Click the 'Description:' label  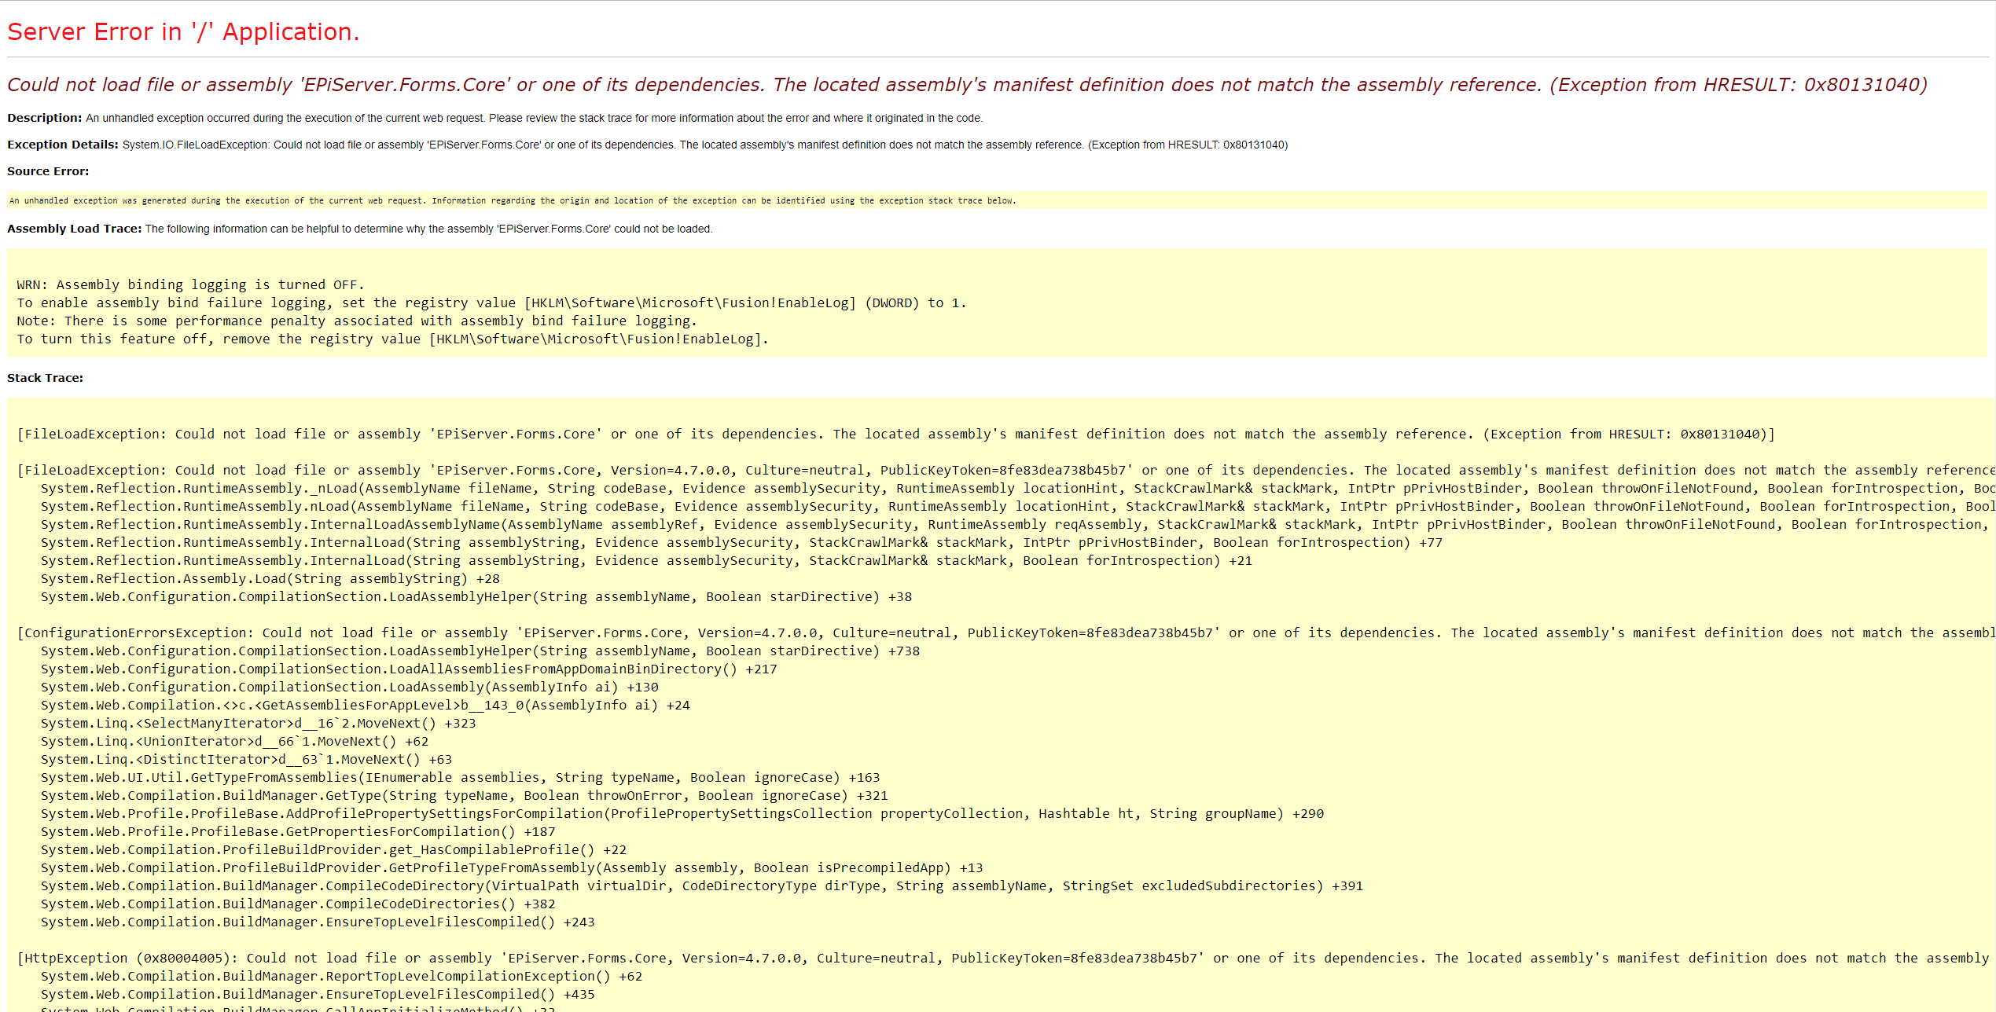(44, 118)
